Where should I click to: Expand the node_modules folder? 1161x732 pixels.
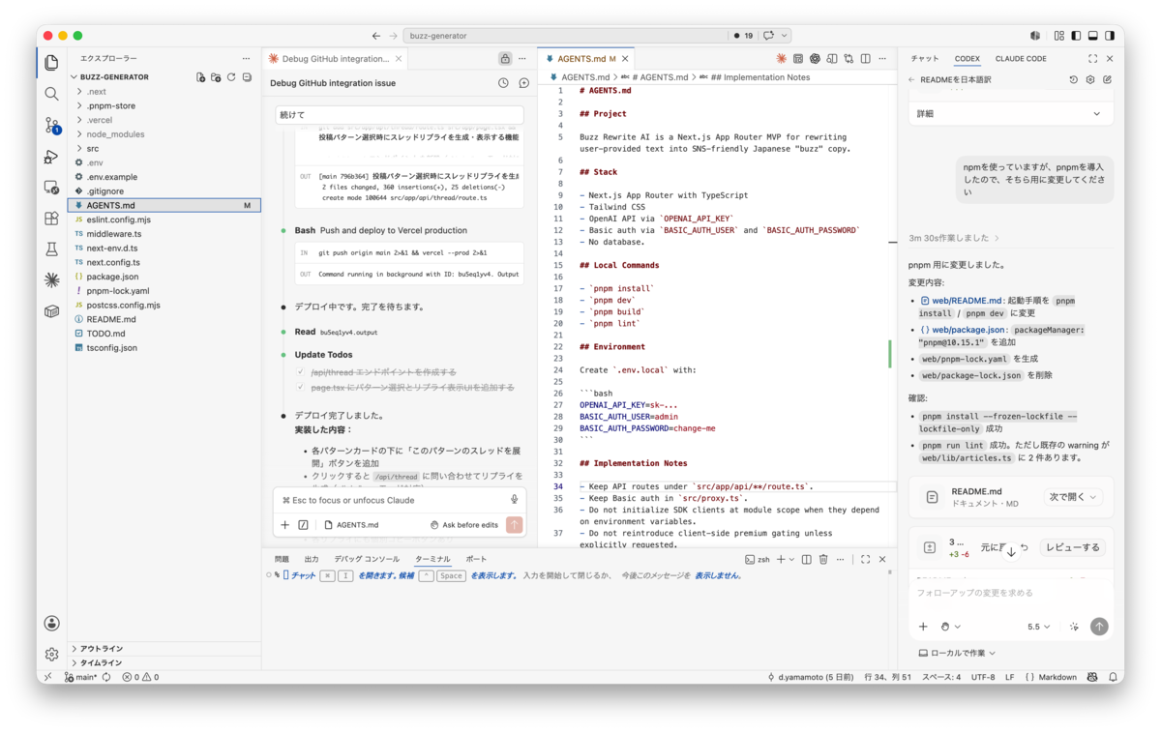click(79, 134)
